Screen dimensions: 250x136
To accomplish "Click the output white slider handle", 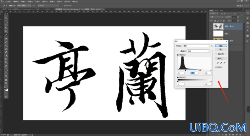I will (211, 81).
